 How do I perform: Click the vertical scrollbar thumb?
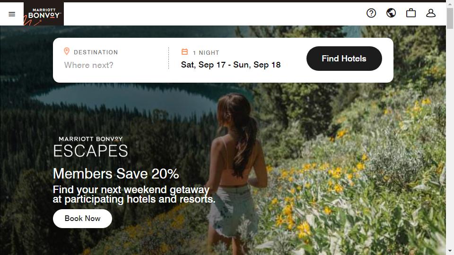(450, 18)
